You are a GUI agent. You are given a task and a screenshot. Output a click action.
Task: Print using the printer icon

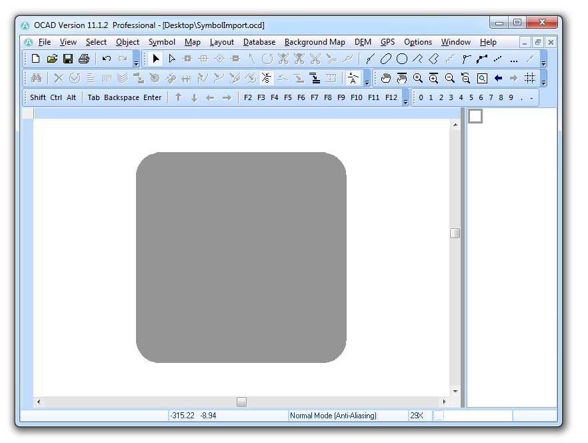click(x=84, y=59)
